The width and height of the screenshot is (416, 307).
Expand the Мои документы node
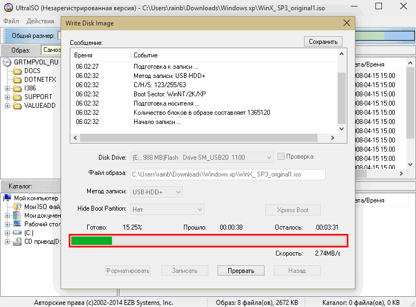(x=7, y=215)
